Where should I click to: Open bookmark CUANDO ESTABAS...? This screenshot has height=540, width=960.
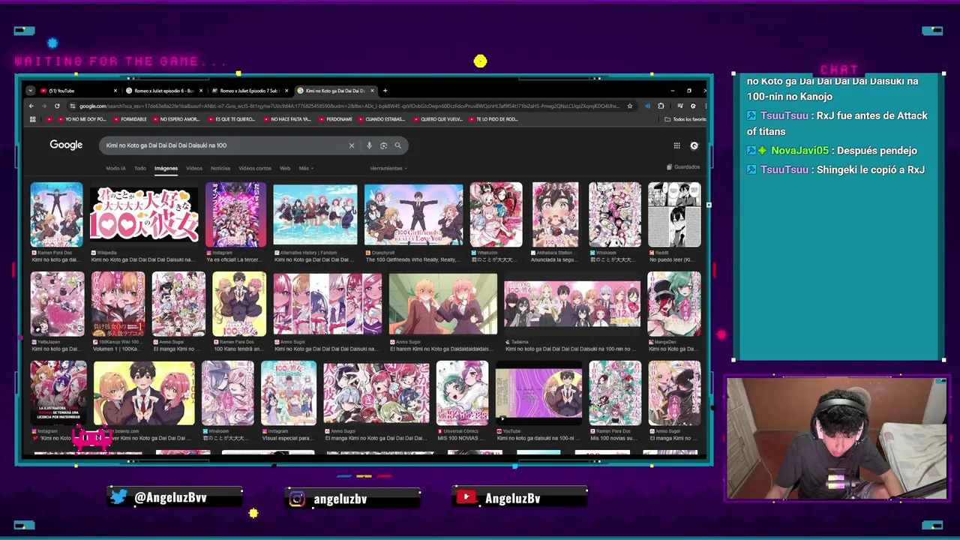[x=381, y=119]
